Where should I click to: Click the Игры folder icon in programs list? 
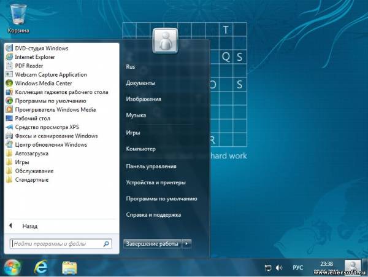(x=9, y=162)
